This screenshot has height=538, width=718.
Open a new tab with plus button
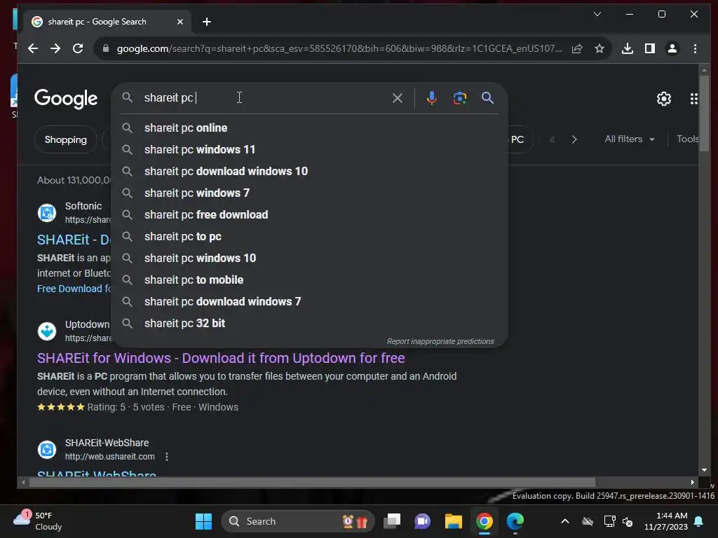(207, 22)
